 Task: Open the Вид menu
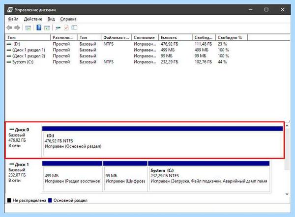(51, 19)
